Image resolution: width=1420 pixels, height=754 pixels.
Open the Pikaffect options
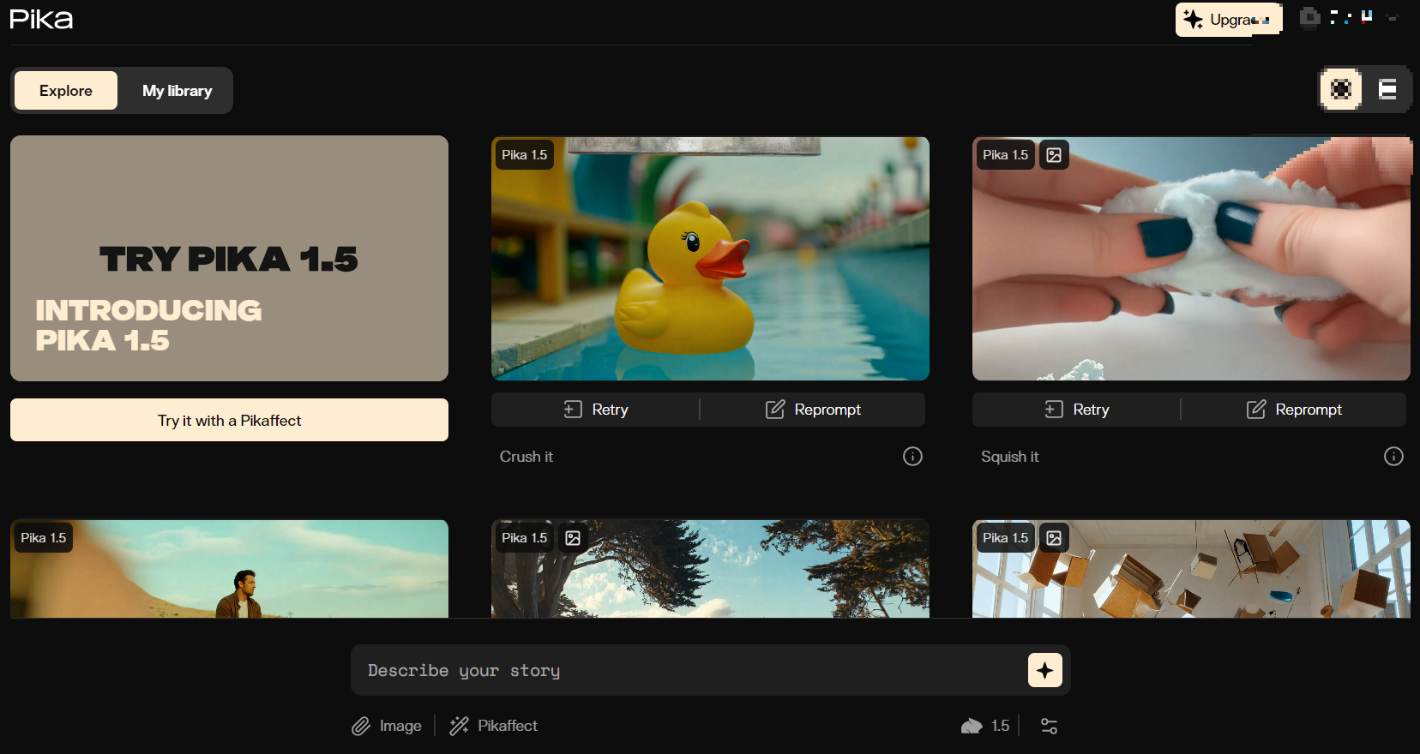pos(494,726)
